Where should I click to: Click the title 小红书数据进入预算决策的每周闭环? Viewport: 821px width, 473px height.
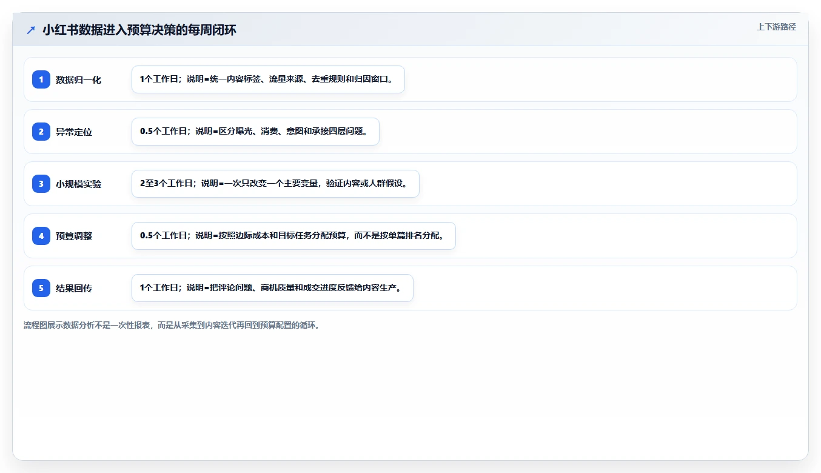click(x=139, y=30)
